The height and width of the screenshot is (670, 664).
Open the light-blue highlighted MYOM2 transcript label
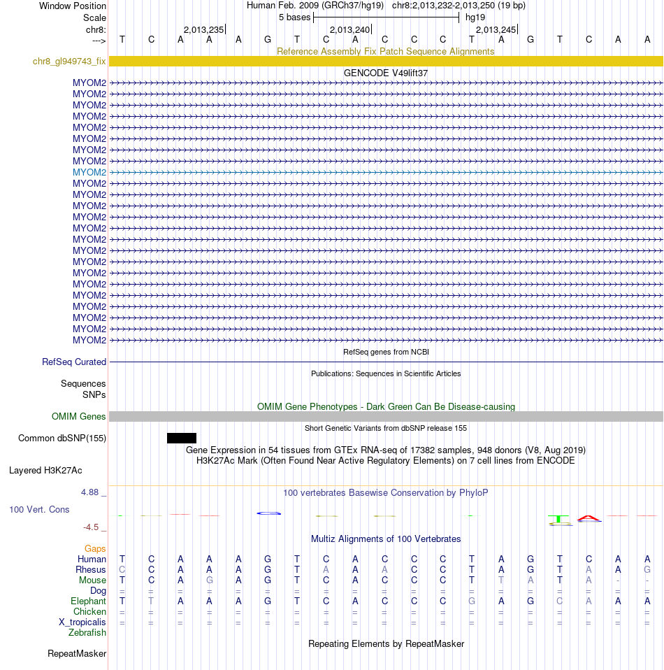(89, 172)
